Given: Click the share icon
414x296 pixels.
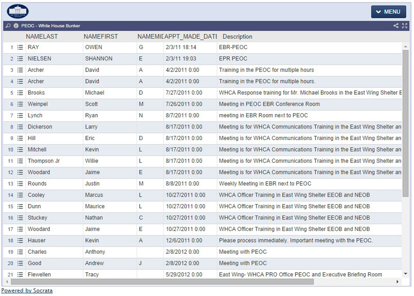Looking at the screenshot, I should coord(396,26).
